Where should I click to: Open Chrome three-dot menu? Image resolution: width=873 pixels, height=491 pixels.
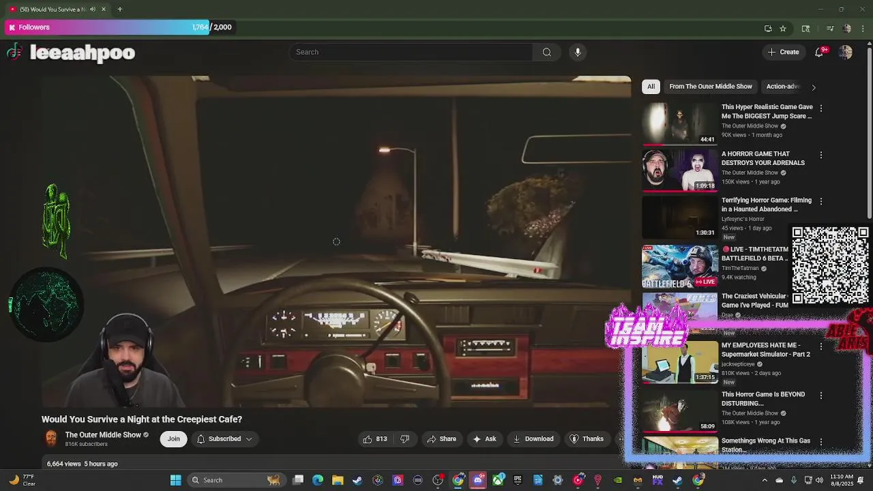point(863,28)
